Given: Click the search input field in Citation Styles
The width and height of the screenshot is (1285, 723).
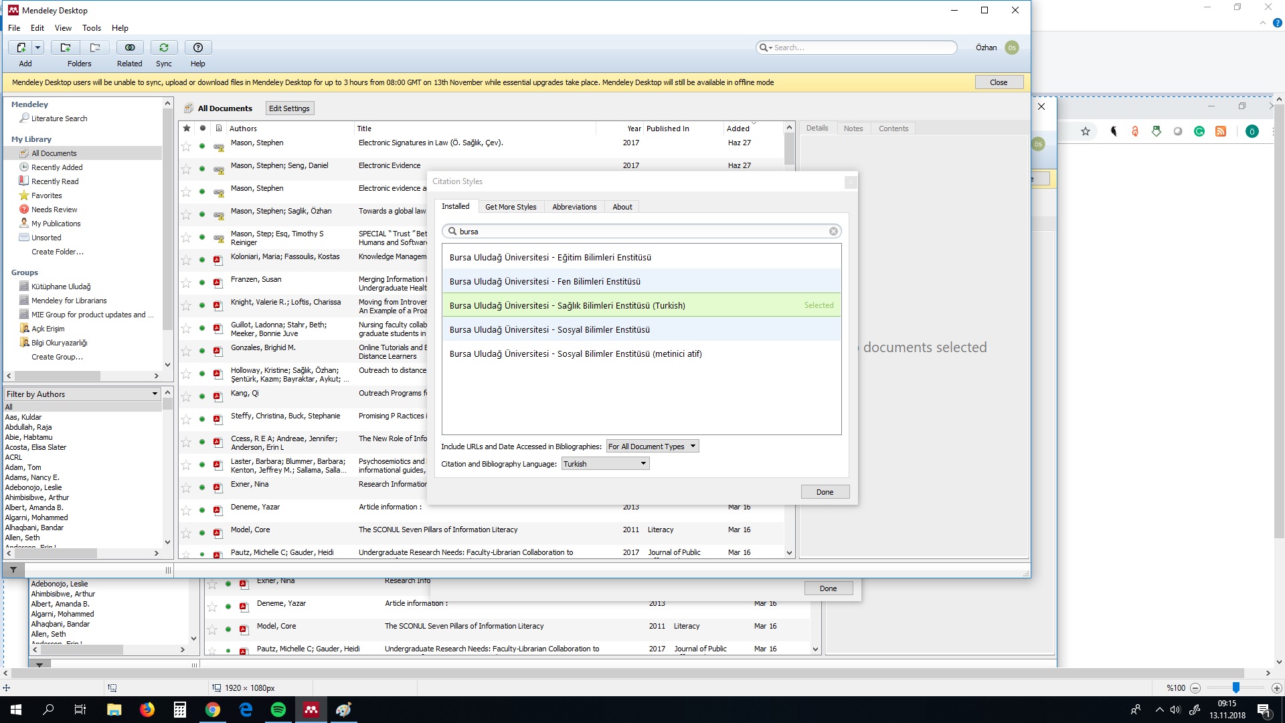Looking at the screenshot, I should 642,230.
